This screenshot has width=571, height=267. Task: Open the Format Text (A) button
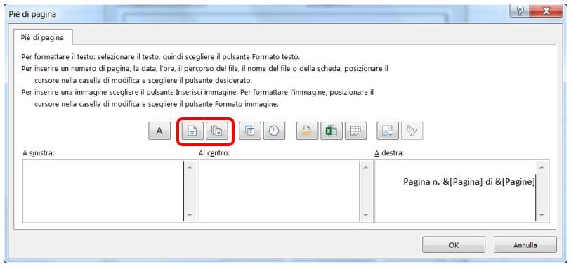pos(159,131)
